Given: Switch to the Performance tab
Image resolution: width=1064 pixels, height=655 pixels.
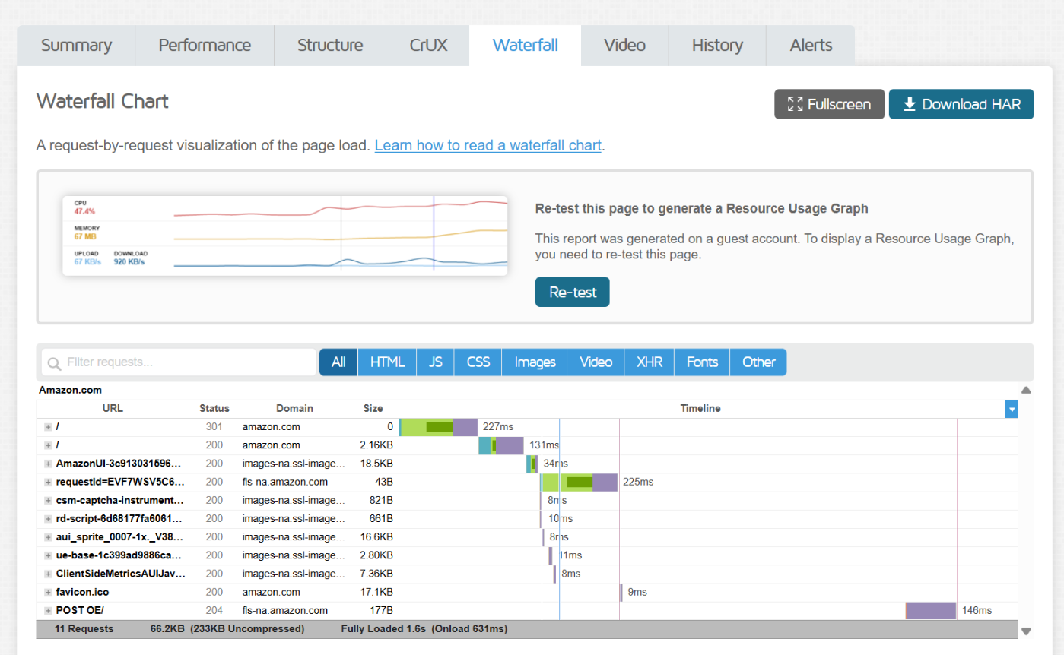Looking at the screenshot, I should click(205, 46).
